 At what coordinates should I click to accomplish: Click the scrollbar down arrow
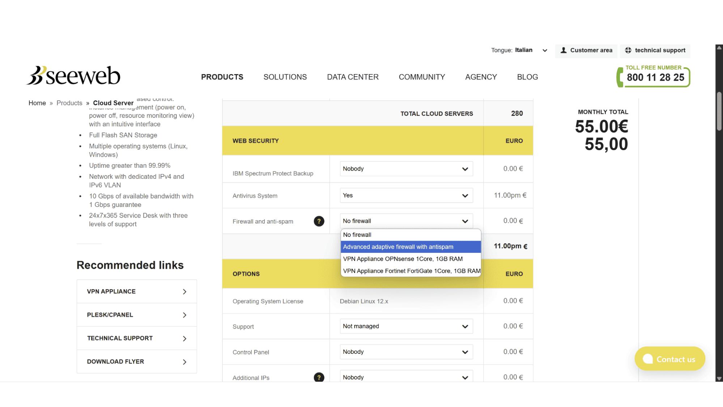click(x=719, y=378)
